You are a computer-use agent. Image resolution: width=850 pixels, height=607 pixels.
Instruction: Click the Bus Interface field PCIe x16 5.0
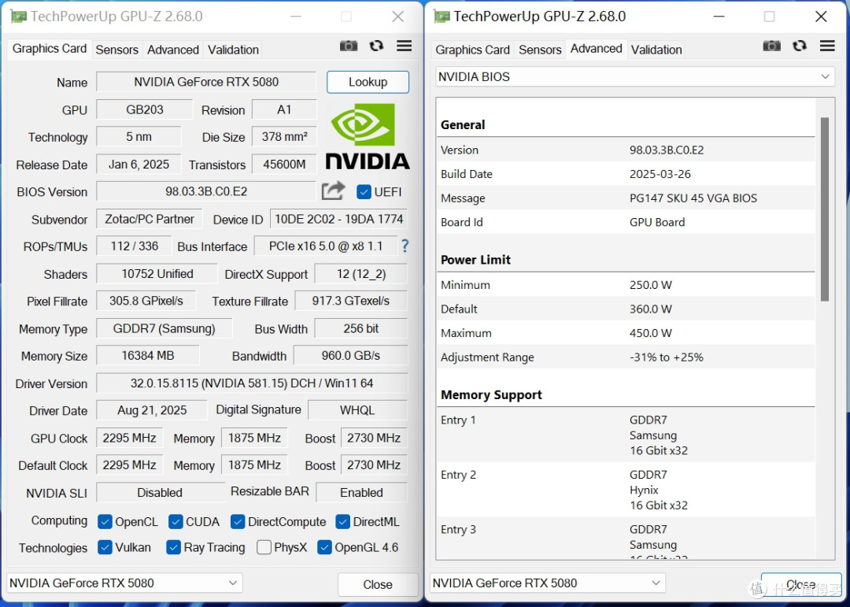325,246
